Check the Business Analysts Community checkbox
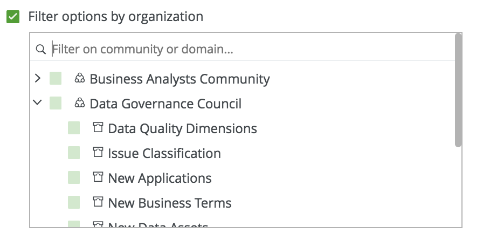 tap(56, 79)
